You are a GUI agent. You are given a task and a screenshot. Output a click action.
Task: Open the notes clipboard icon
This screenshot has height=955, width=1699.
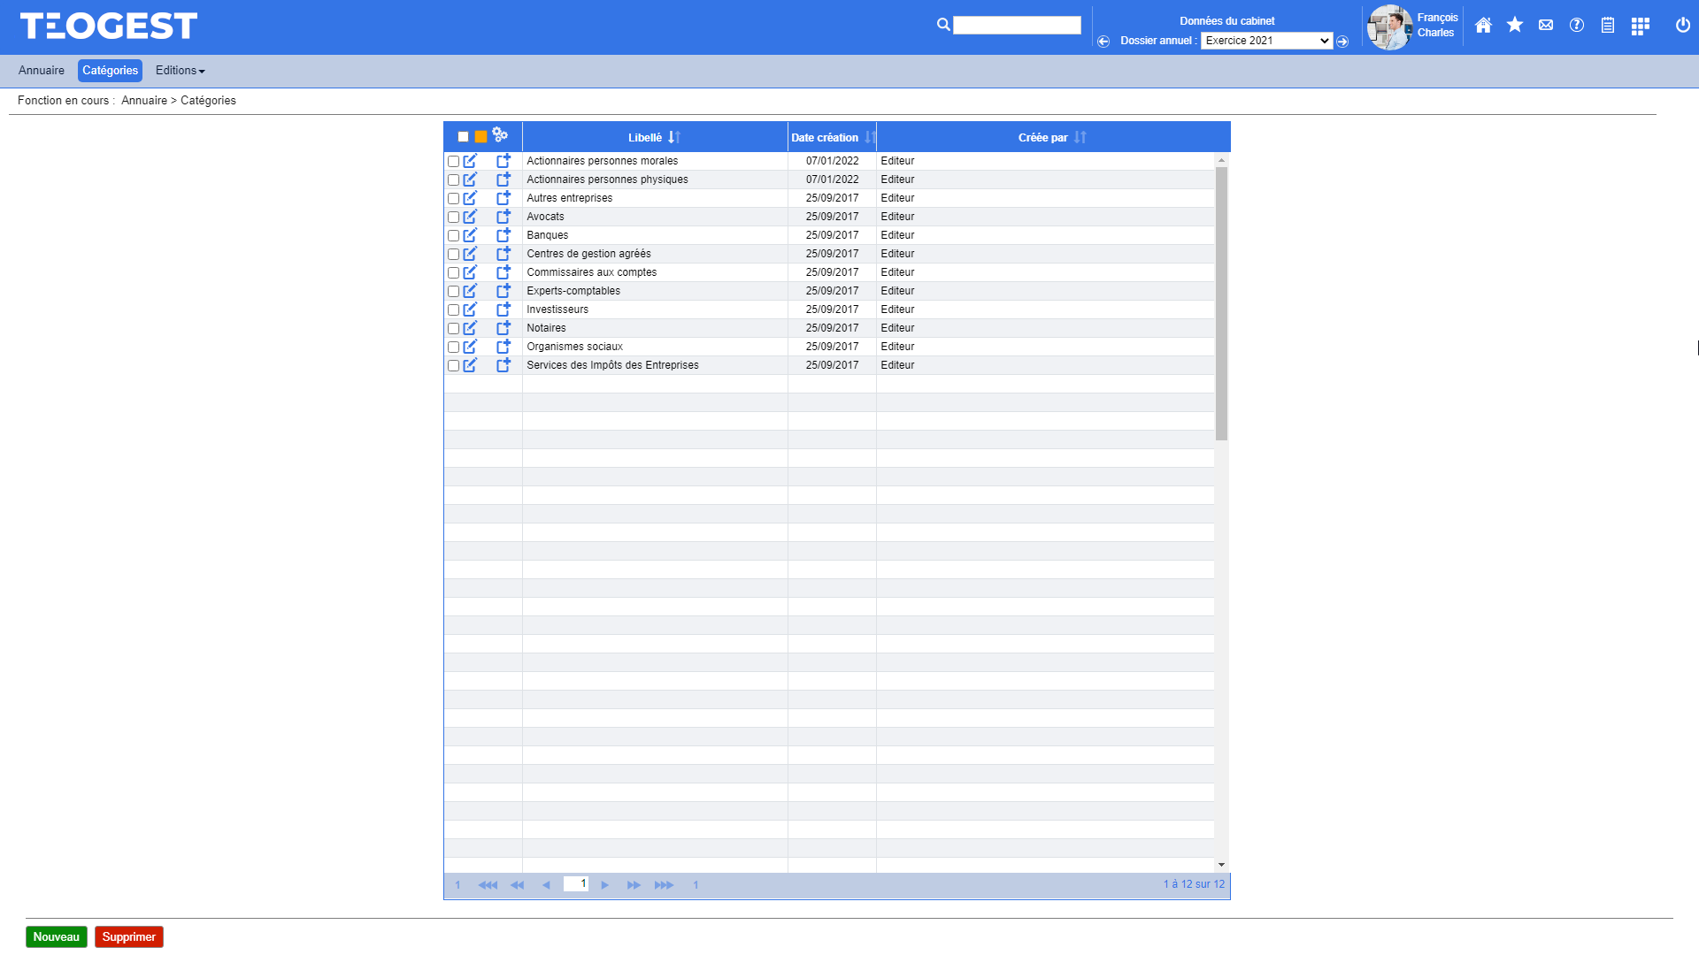coord(1607,26)
